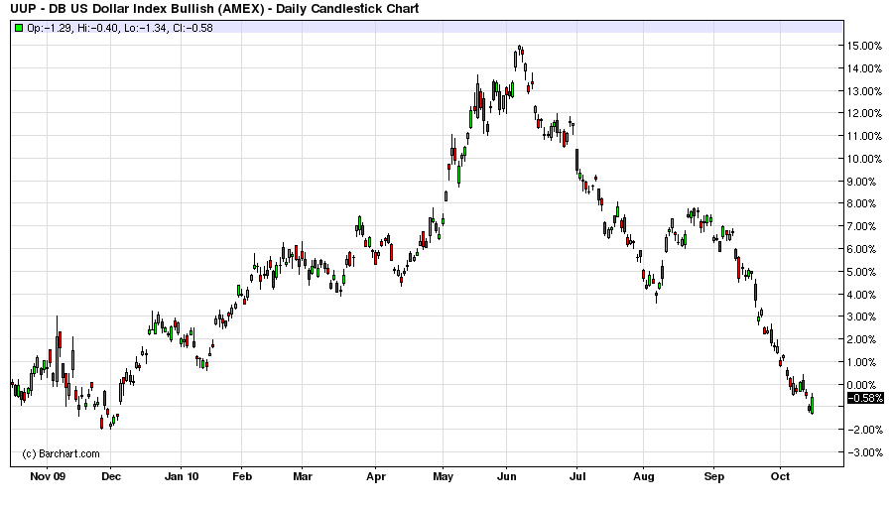Viewport: 893px width, 507px height.
Task: Click the Feb x-axis label
Action: pos(242,476)
